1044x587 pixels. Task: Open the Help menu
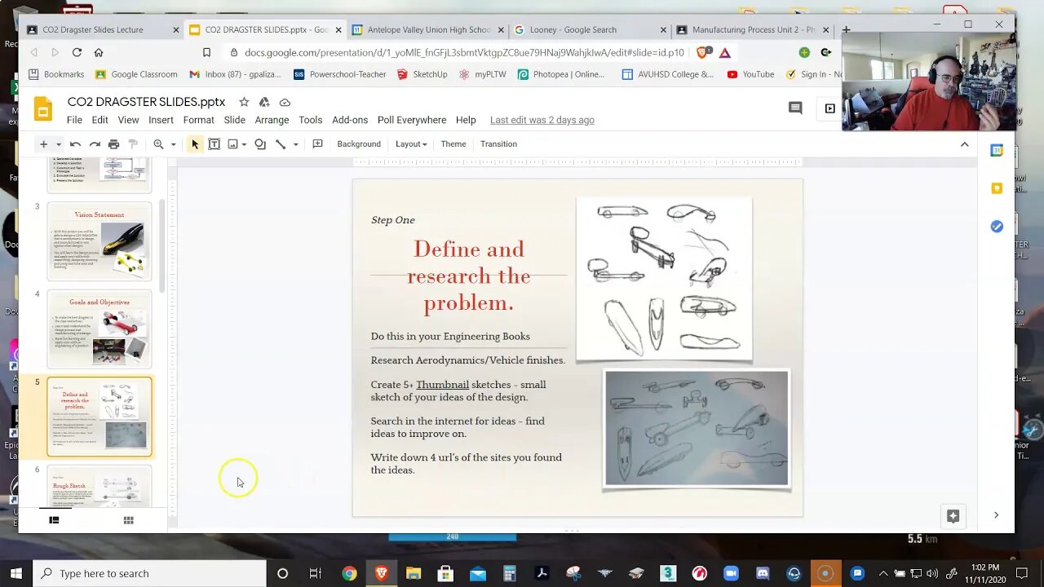(466, 120)
